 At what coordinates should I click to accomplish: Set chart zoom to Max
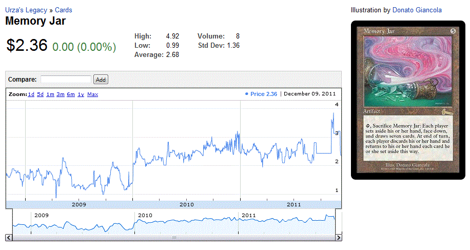tap(92, 94)
